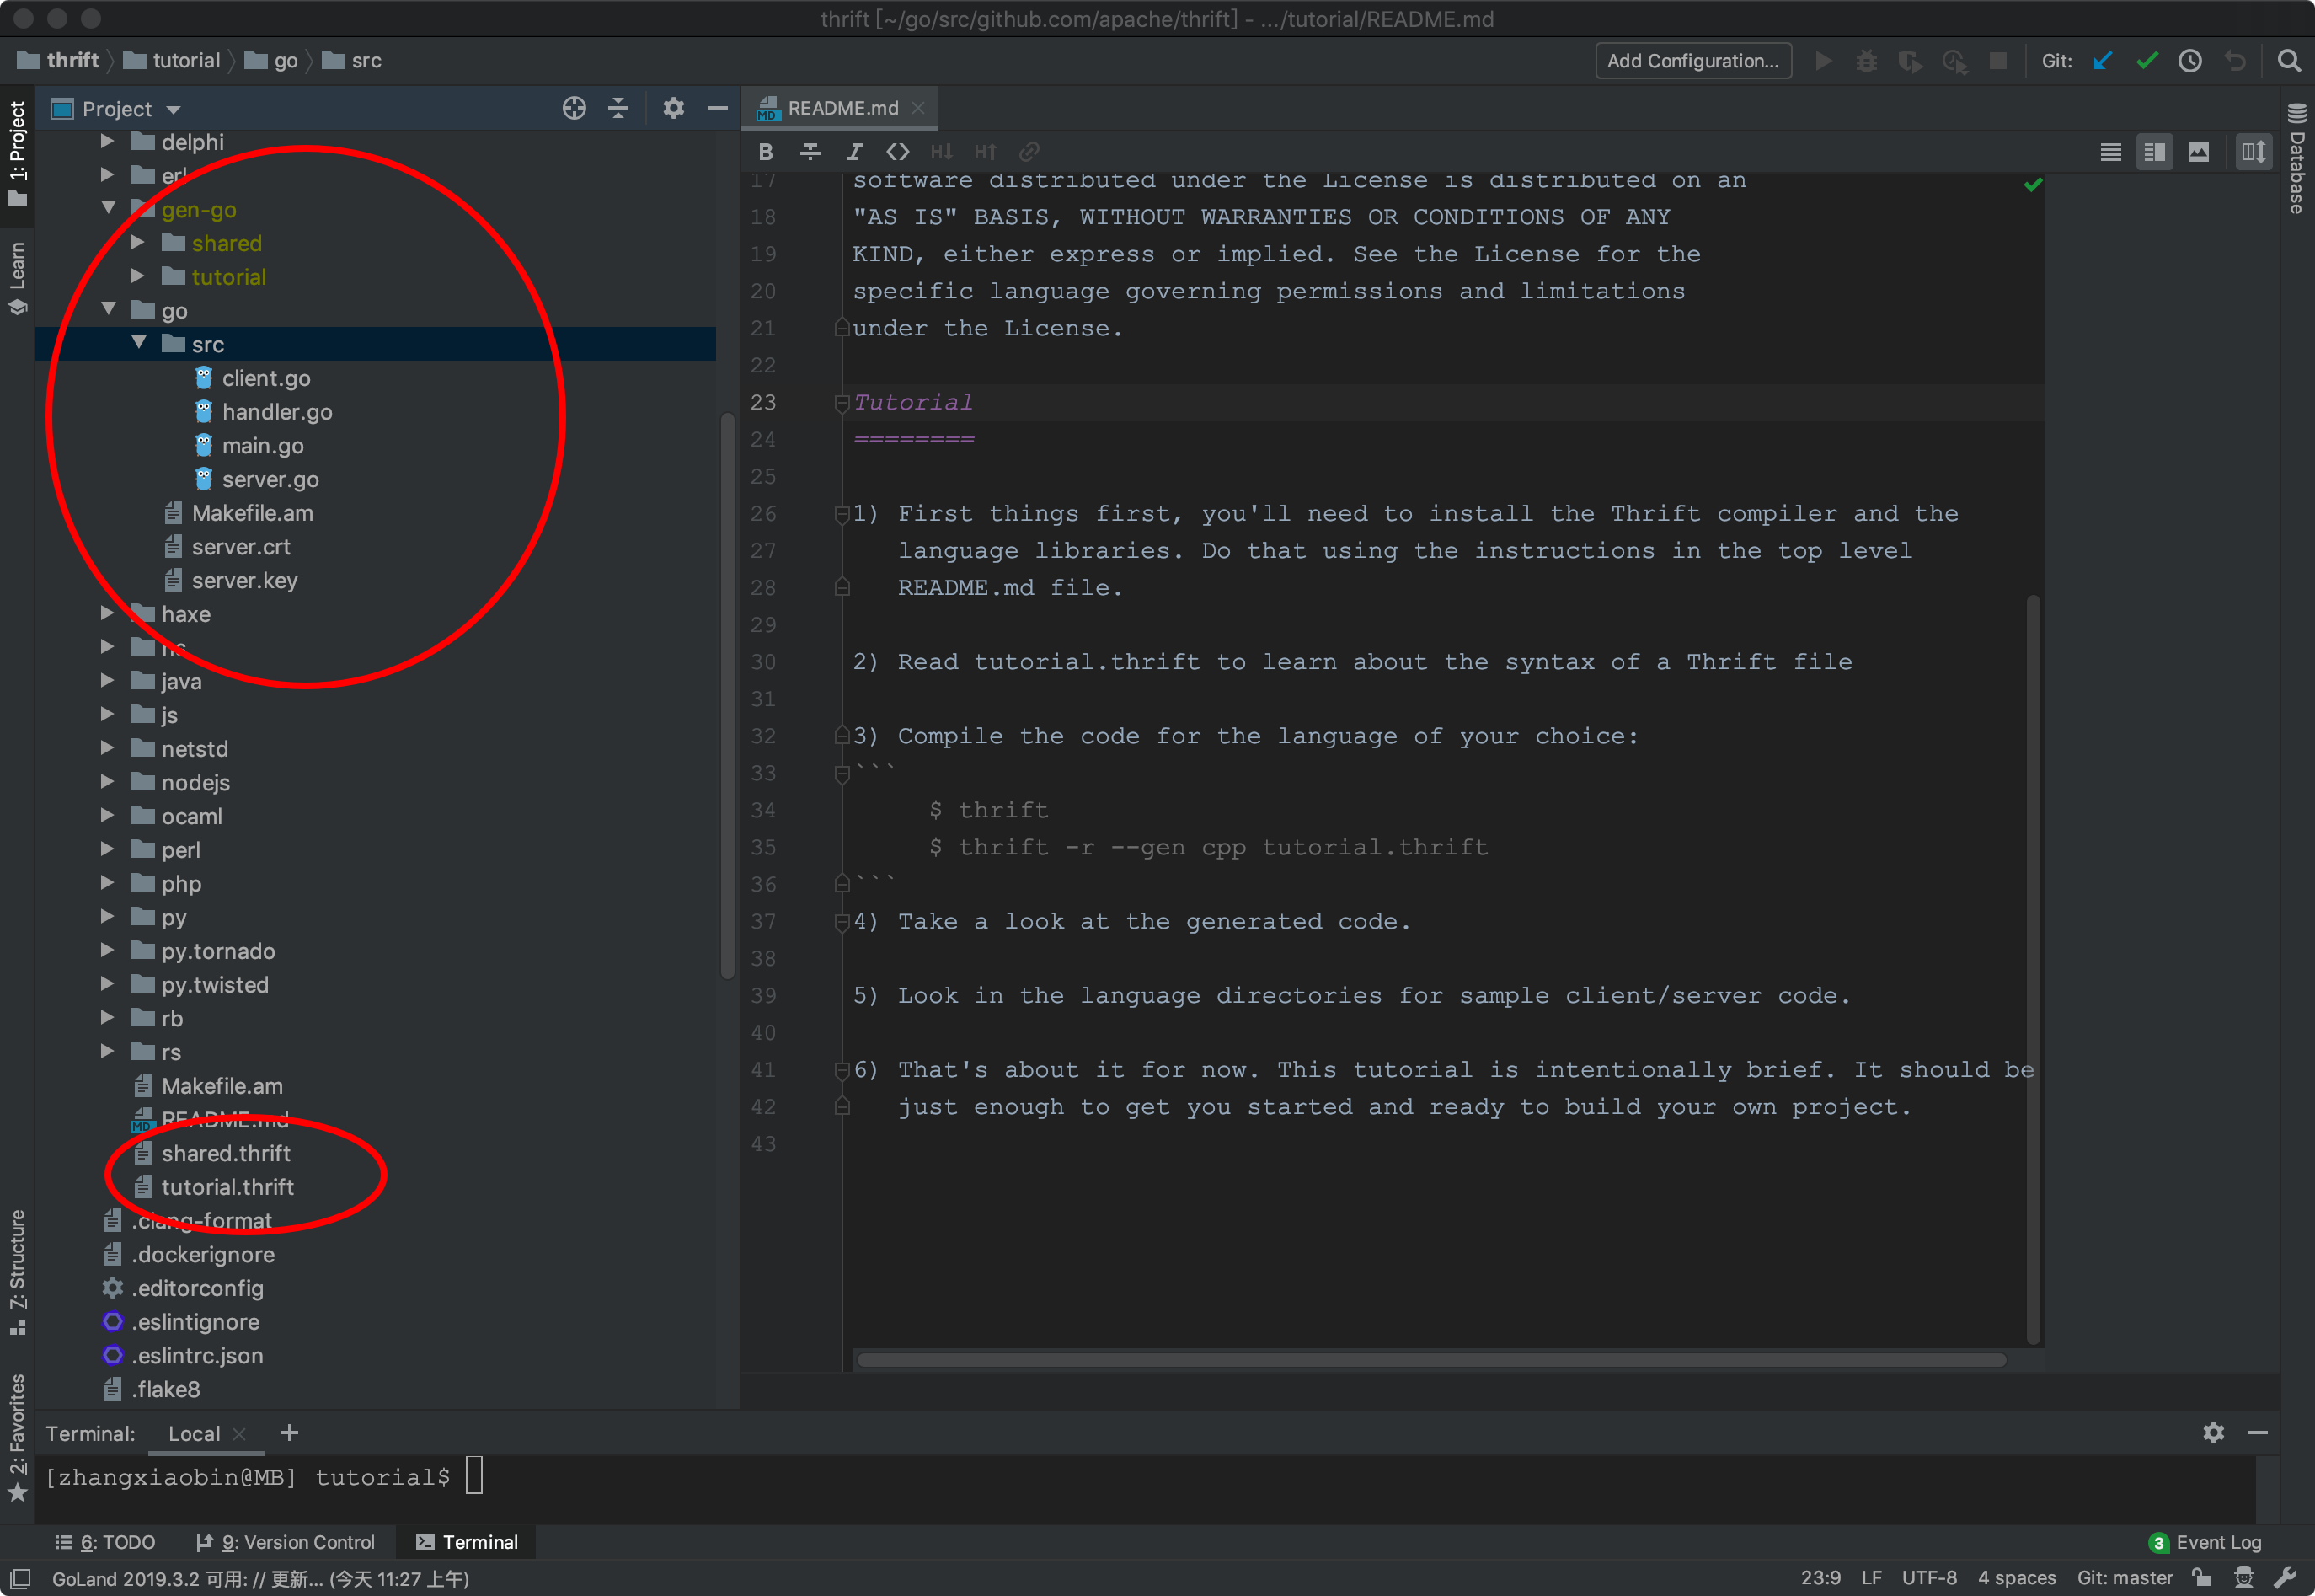Open the 6: TODO tool window

[x=106, y=1542]
